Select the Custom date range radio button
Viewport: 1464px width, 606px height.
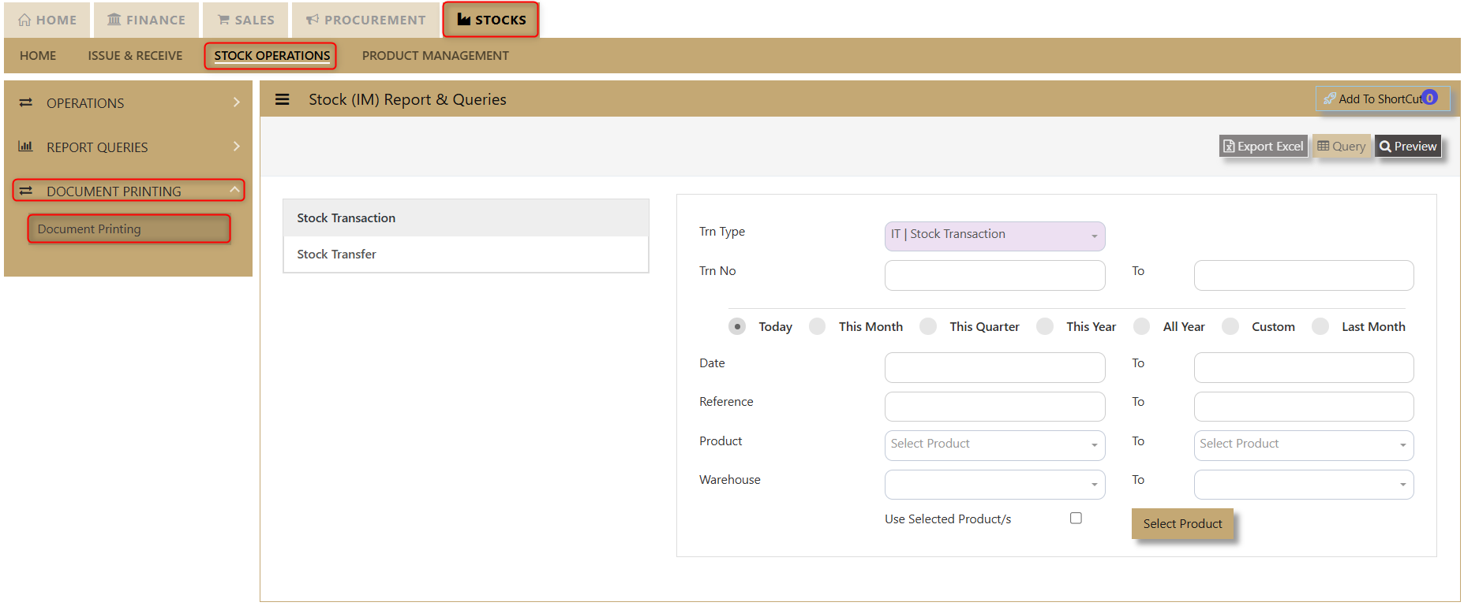tap(1230, 326)
